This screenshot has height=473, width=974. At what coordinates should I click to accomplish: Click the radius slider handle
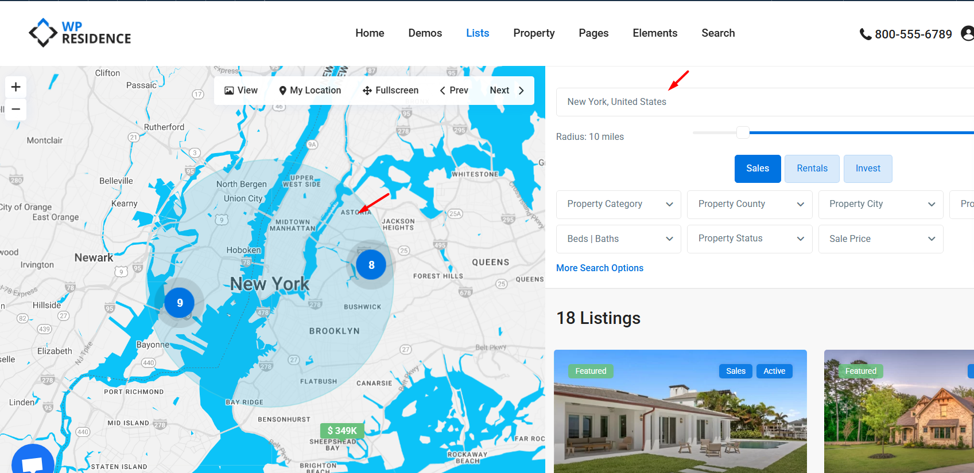point(743,133)
